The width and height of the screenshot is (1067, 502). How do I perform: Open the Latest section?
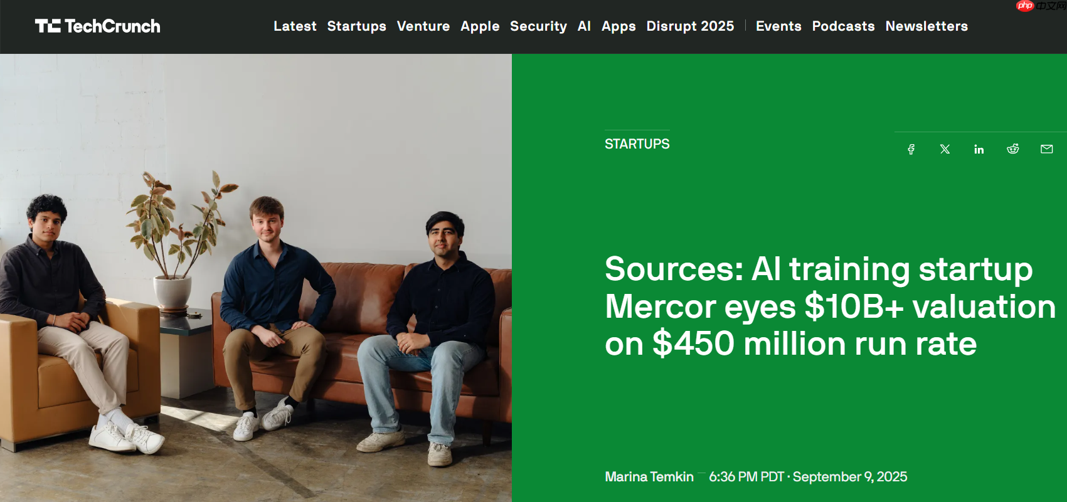pyautogui.click(x=295, y=26)
